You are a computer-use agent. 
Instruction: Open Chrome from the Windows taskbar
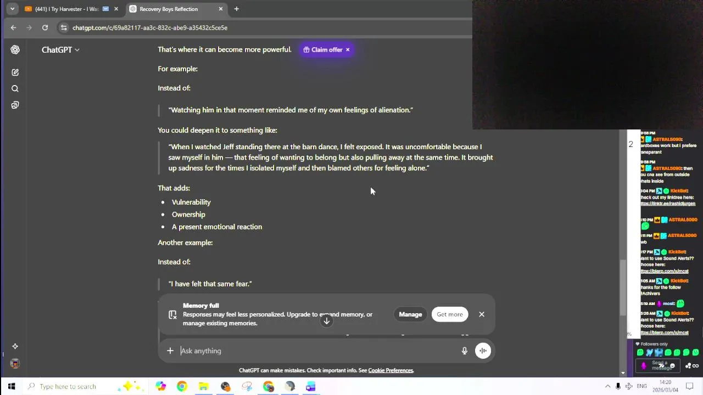pos(182,387)
